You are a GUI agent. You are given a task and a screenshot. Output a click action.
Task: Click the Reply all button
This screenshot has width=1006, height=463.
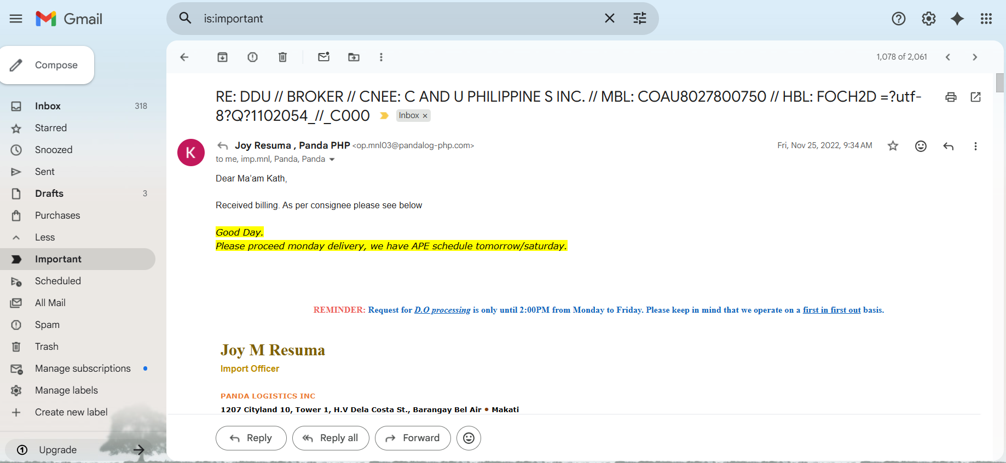331,438
